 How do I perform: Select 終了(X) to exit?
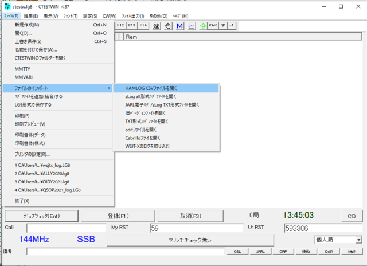click(58, 201)
